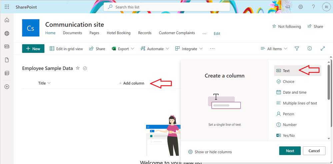This screenshot has width=333, height=164.
Task: Go to Documents navigation tab
Action: tap(72, 33)
